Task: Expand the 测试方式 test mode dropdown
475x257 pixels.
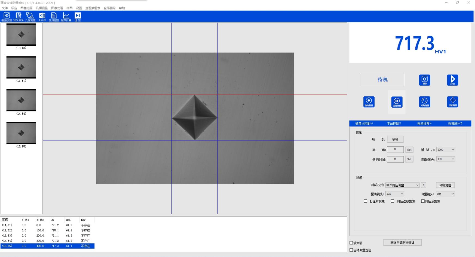Action: [x=402, y=185]
